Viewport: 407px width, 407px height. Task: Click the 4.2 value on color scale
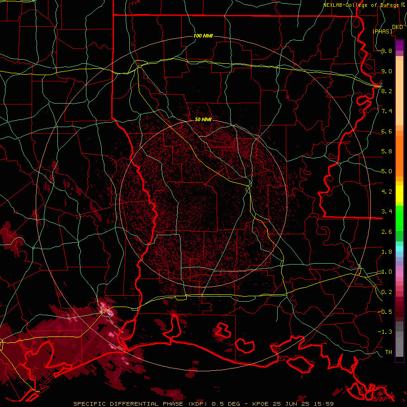[x=387, y=191]
